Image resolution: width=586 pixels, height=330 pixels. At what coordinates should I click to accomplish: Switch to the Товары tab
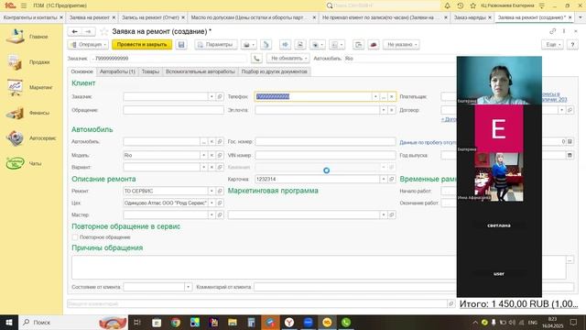click(150, 71)
